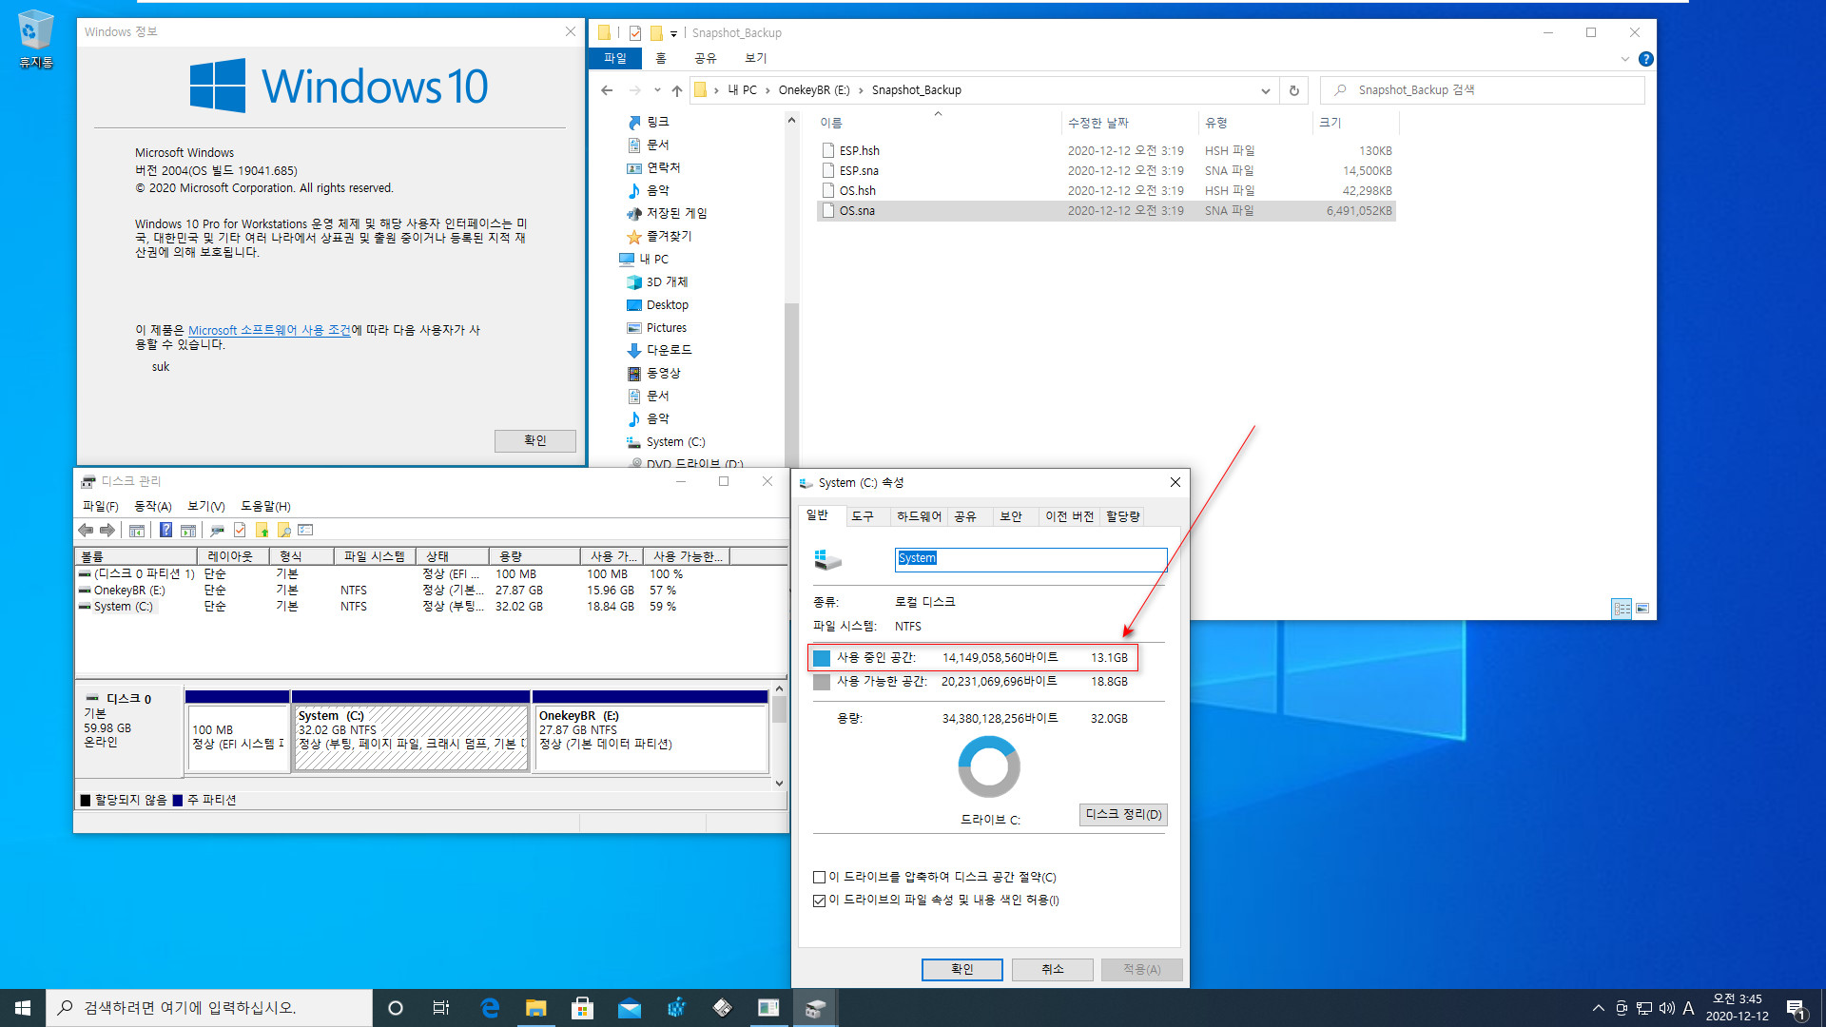Screen dimensions: 1826x1027
Task: Open the action center notification icon
Action: (1796, 1008)
